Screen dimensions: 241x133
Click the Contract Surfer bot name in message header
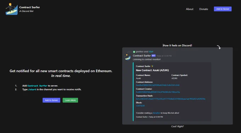coord(142,56)
